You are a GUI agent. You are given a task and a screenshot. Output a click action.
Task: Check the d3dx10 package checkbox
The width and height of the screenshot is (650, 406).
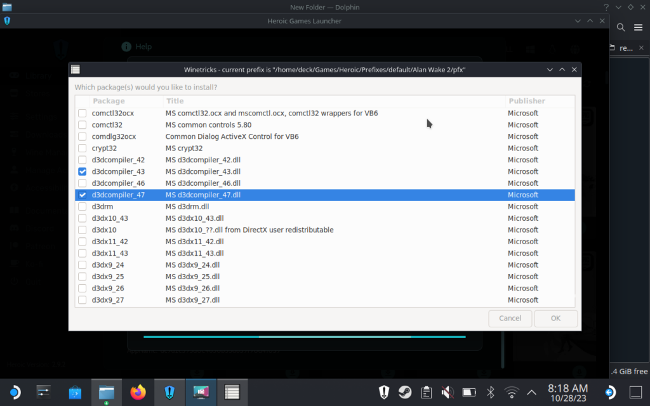(82, 230)
